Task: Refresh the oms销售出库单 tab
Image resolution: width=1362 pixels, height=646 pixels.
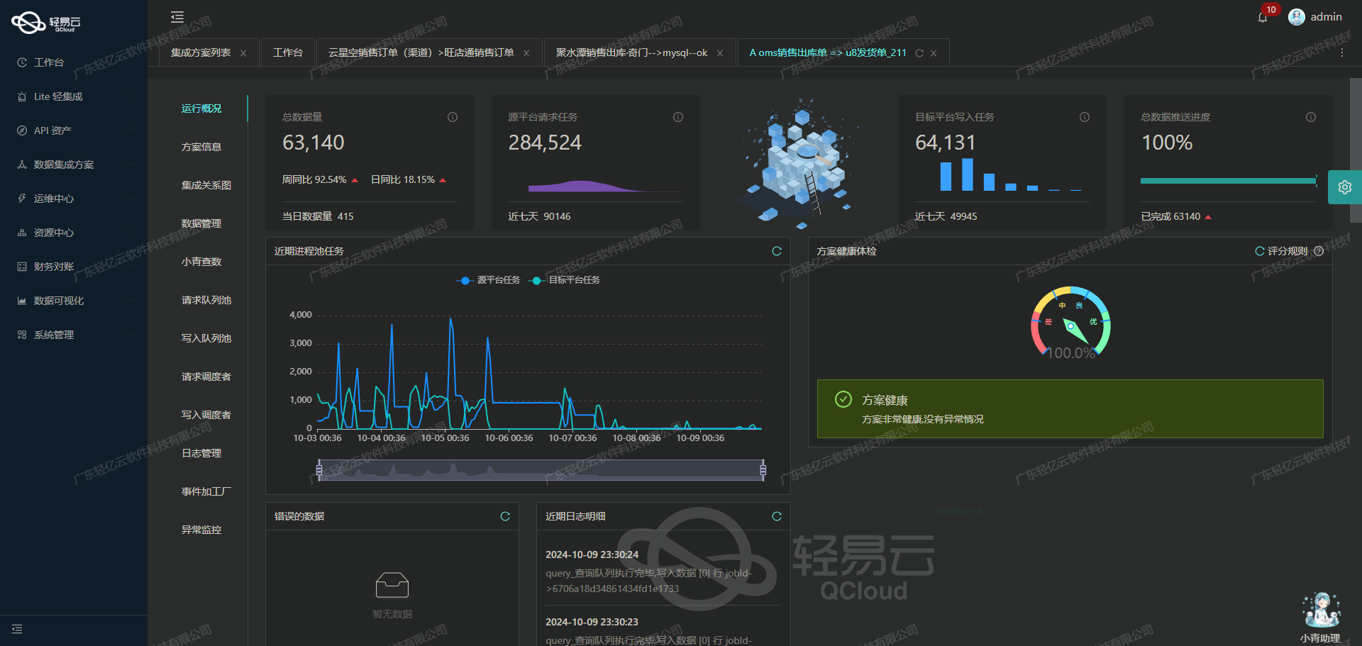Action: 919,53
